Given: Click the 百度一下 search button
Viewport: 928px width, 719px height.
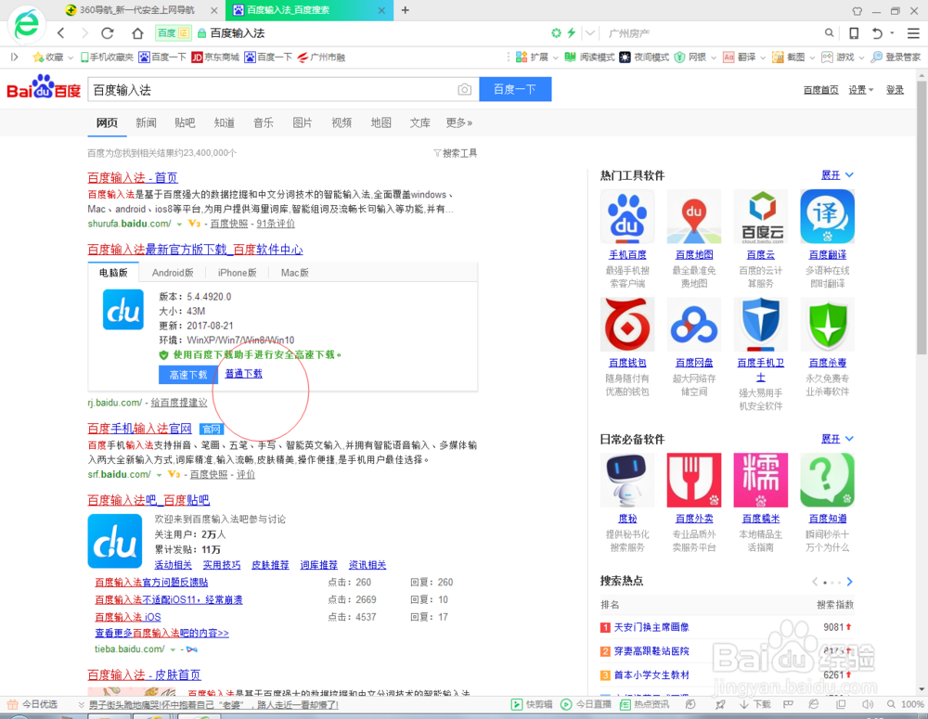Looking at the screenshot, I should coord(515,89).
